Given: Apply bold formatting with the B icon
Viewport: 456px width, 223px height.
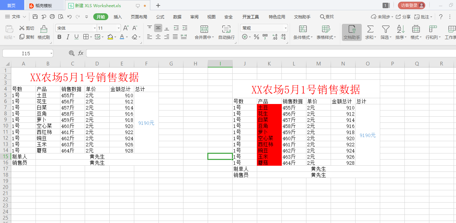Looking at the screenshot, I should tap(59, 36).
